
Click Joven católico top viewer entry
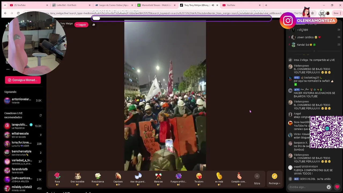coord(314,37)
